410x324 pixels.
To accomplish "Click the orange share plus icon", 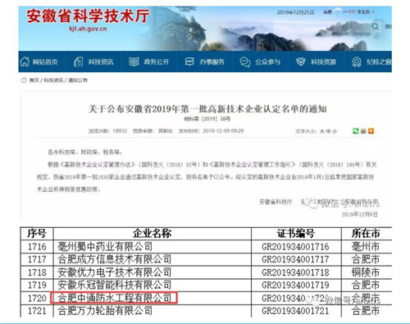I will coord(371,131).
